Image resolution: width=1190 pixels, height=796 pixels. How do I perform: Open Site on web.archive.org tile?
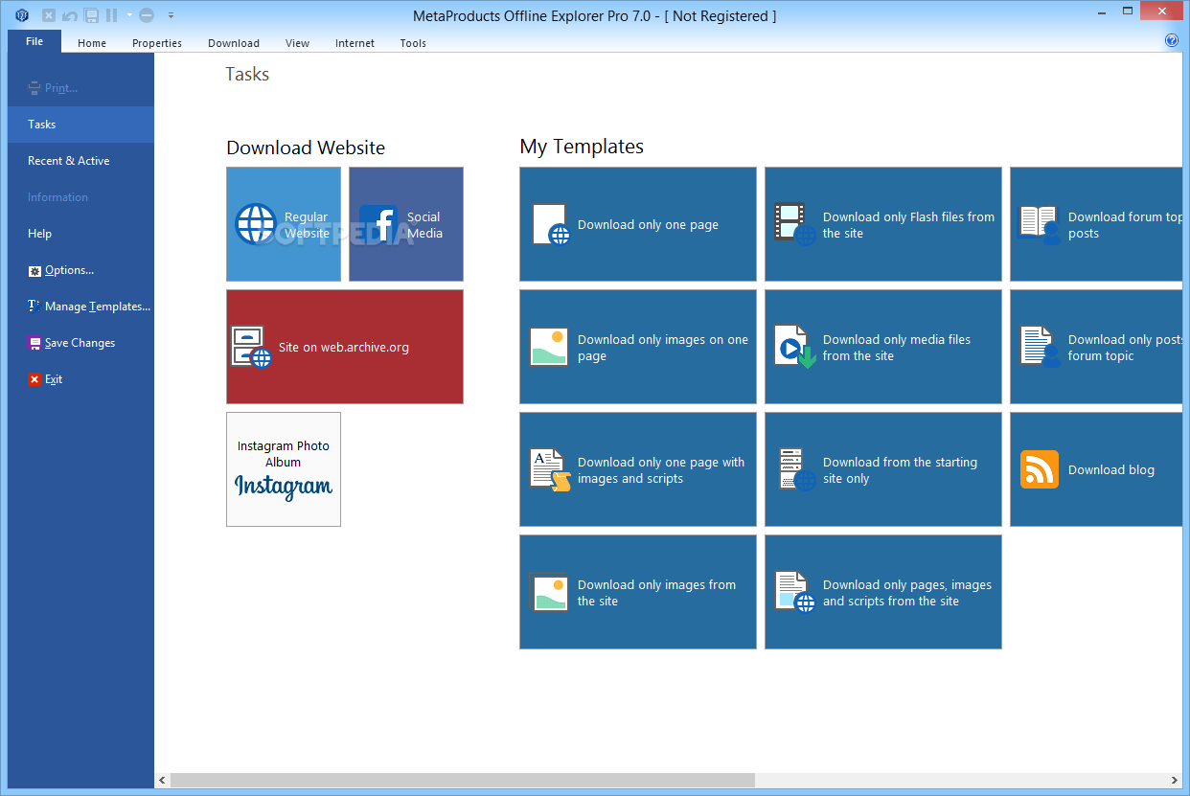click(x=345, y=347)
